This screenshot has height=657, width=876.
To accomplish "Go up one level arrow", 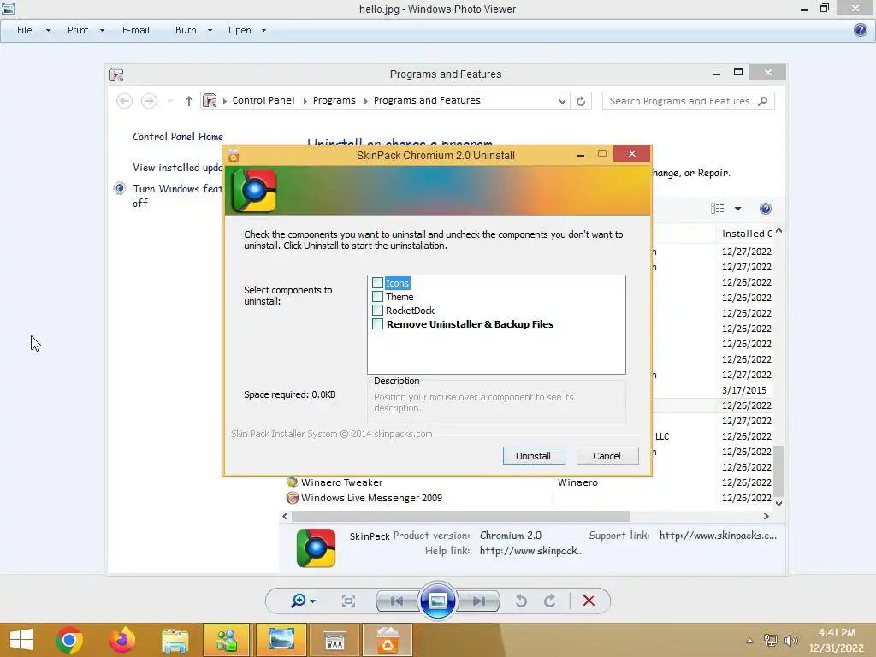I will click(189, 101).
